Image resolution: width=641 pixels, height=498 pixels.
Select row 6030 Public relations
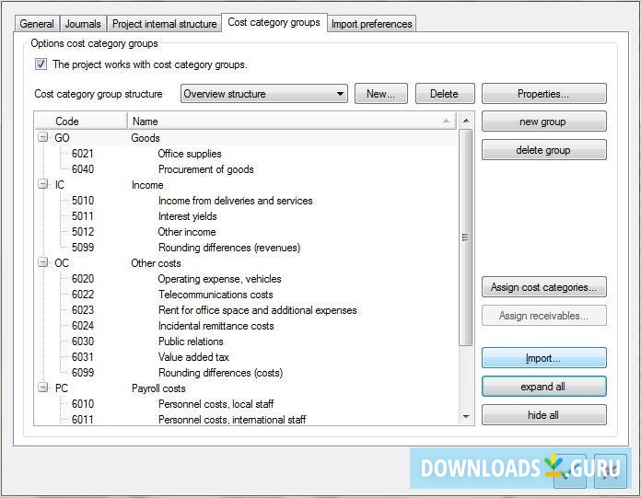point(245,342)
